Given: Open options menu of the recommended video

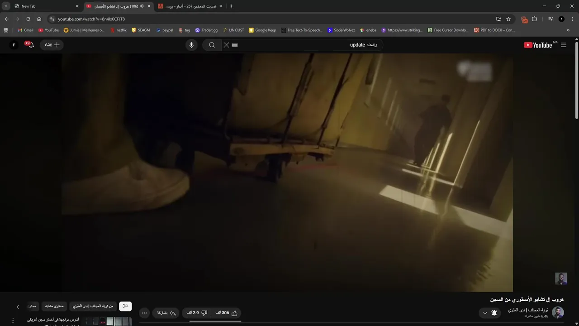Looking at the screenshot, I should pos(13,321).
